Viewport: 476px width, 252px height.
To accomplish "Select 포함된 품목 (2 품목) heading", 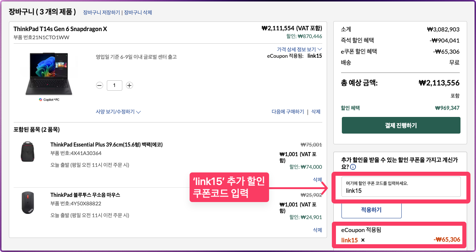I will (37, 130).
